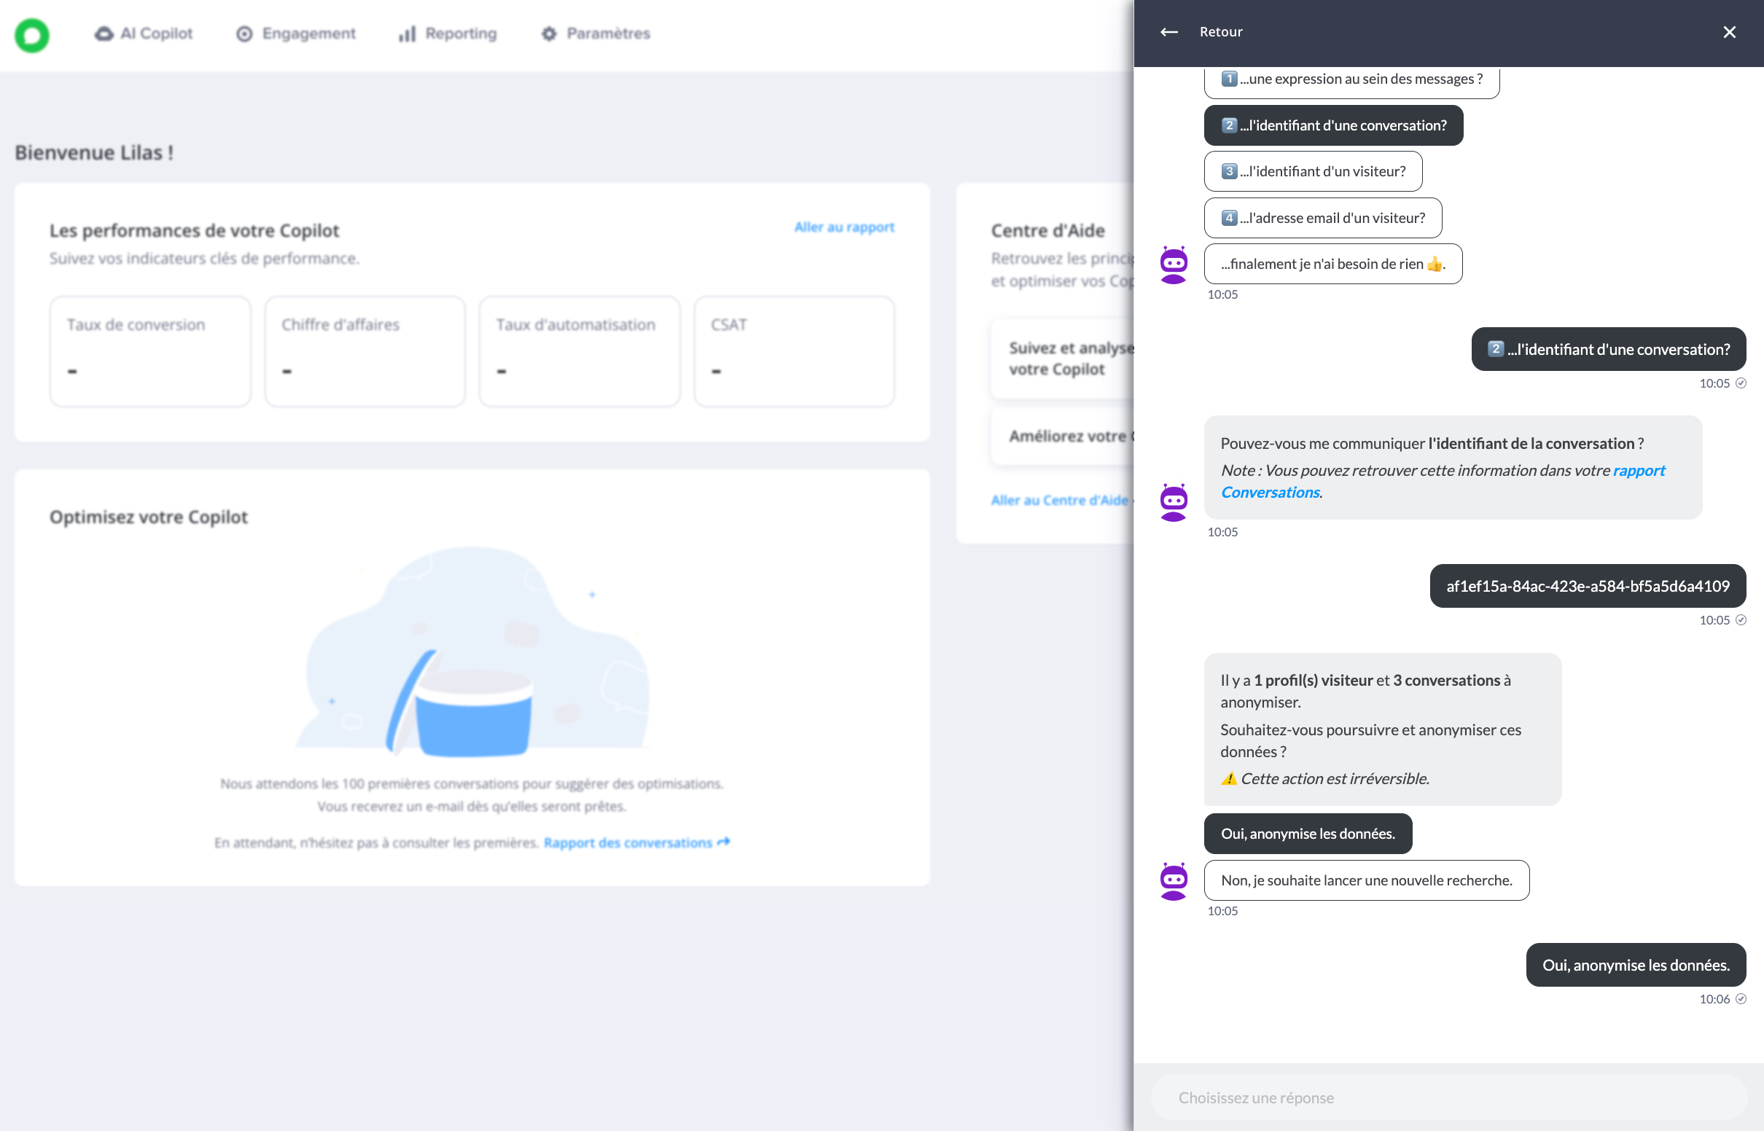Click Non, je souhaite lancer une nouvelle recherche

[x=1367, y=880]
